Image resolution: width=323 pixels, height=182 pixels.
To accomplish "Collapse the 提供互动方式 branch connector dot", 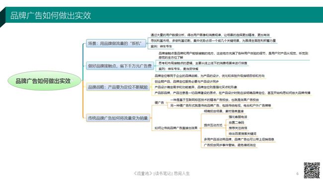I will [225, 125].
